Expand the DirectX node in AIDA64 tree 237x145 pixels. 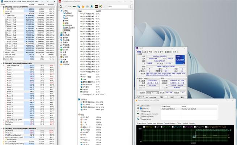click(59, 50)
